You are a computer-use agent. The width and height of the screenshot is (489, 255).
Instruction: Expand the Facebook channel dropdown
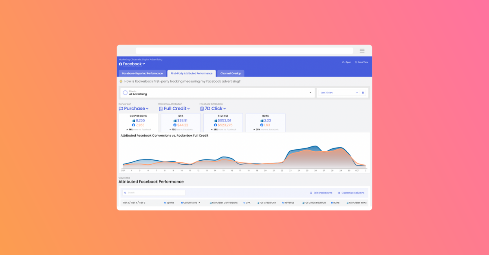144,64
